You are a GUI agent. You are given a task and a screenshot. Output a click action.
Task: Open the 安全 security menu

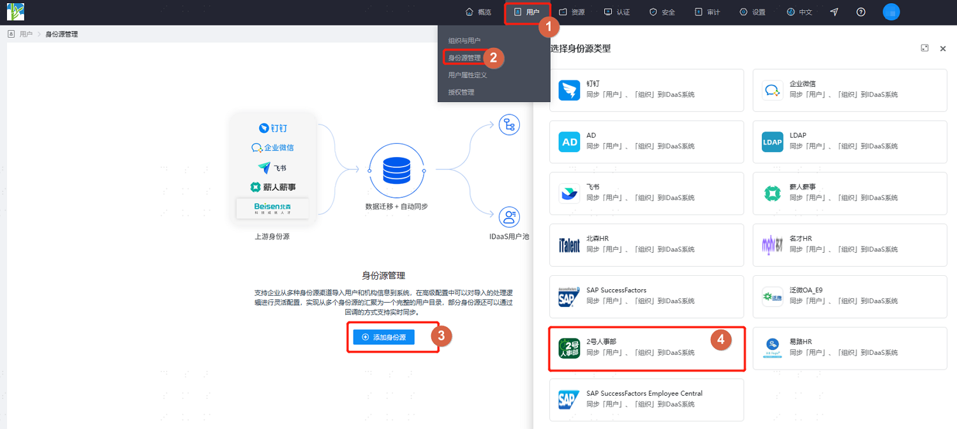[x=662, y=12]
